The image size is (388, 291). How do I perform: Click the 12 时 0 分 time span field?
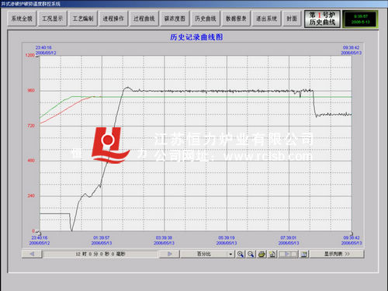click(100, 254)
